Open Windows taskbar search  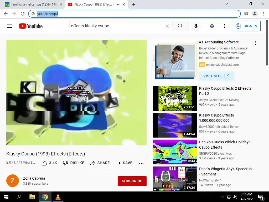point(19,197)
